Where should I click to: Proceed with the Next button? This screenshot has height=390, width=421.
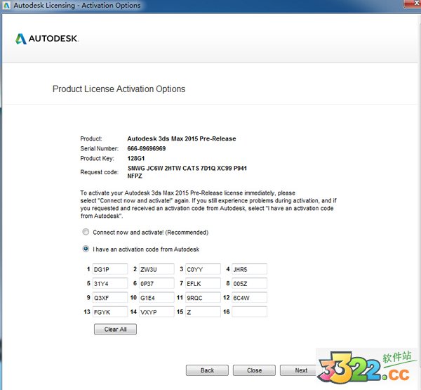[300, 370]
